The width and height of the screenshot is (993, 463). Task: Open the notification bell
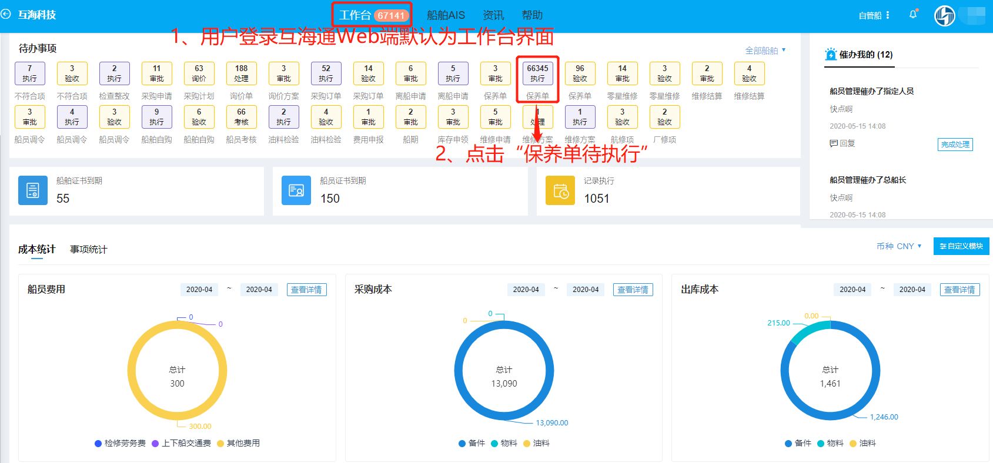click(913, 15)
